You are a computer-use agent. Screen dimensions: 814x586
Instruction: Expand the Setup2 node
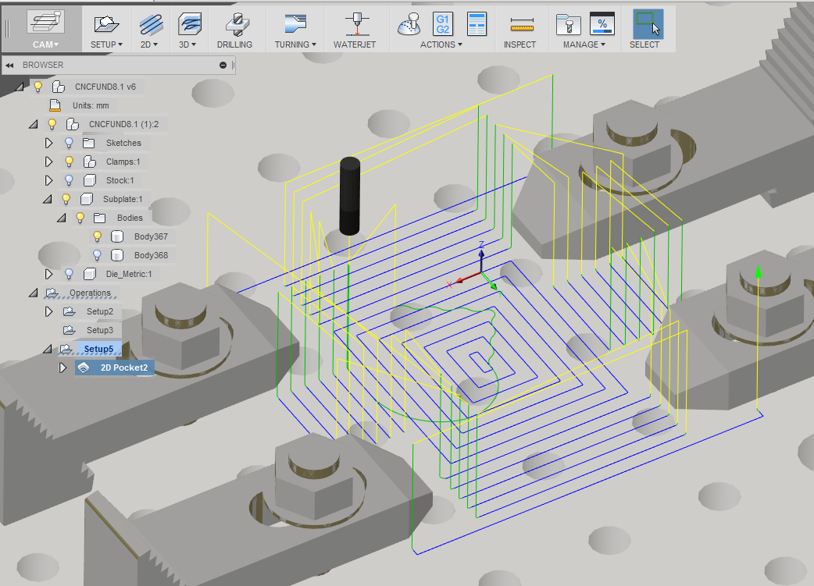[48, 311]
